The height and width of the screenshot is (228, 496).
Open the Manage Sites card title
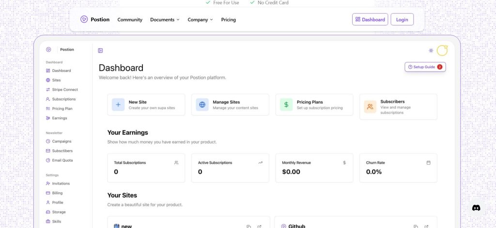(227, 102)
